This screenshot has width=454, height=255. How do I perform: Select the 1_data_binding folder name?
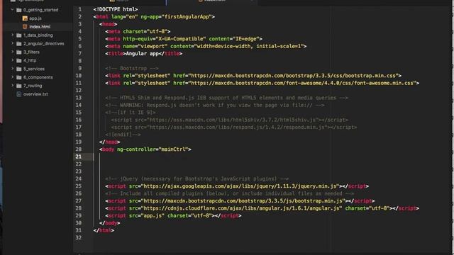pos(38,35)
